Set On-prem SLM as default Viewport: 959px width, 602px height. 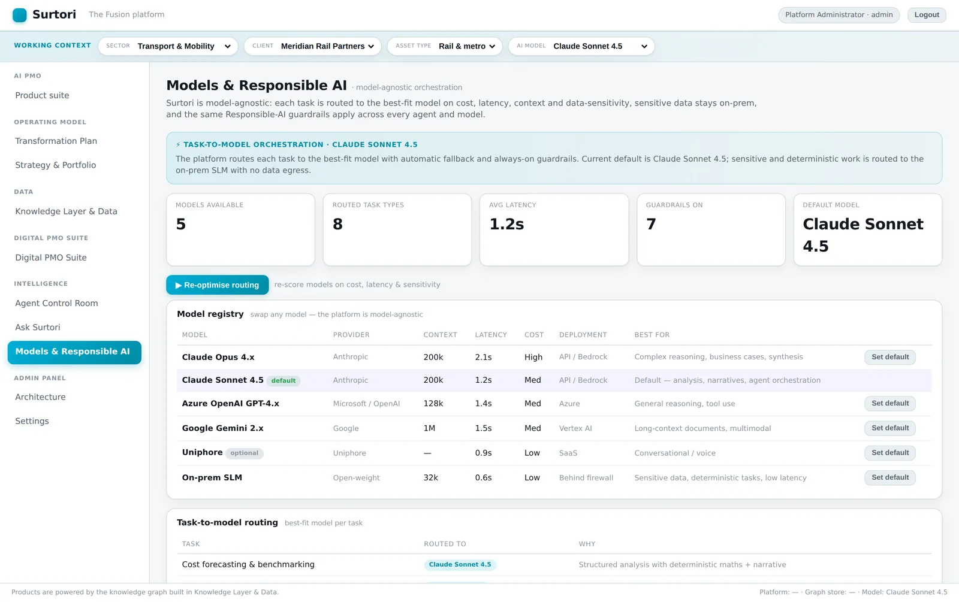coord(889,477)
